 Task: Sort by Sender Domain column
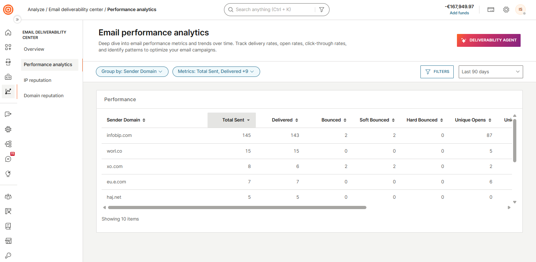[x=126, y=120]
